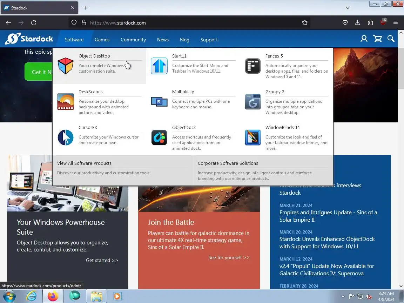Image resolution: width=404 pixels, height=303 pixels.
Task: Click the uBlock Origin extension icon
Action: (x=383, y=22)
